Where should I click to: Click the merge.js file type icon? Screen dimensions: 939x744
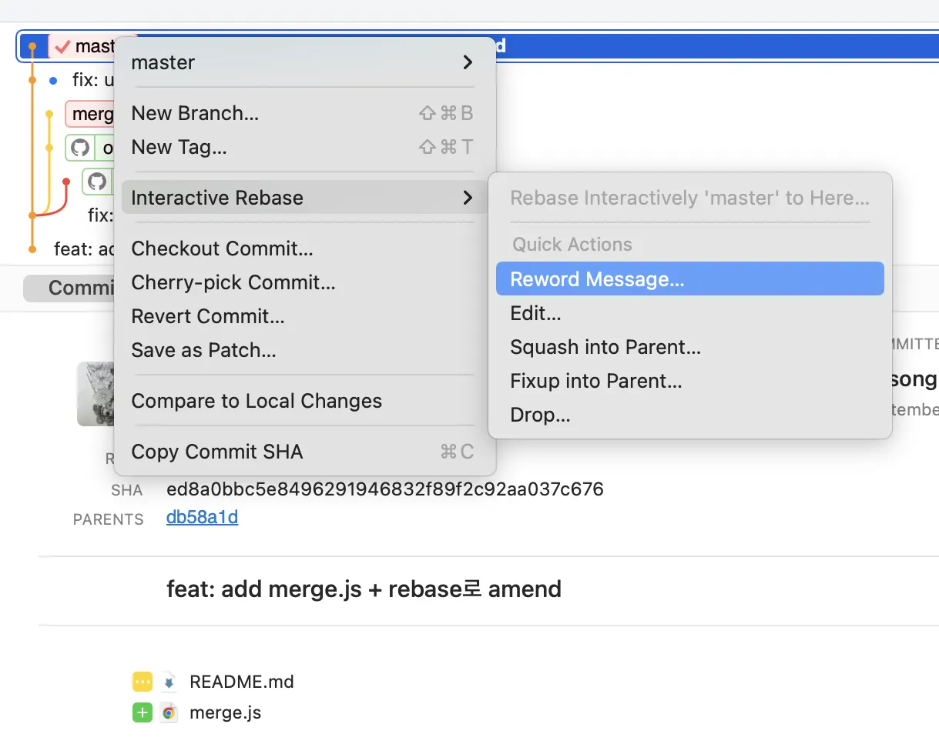[169, 713]
